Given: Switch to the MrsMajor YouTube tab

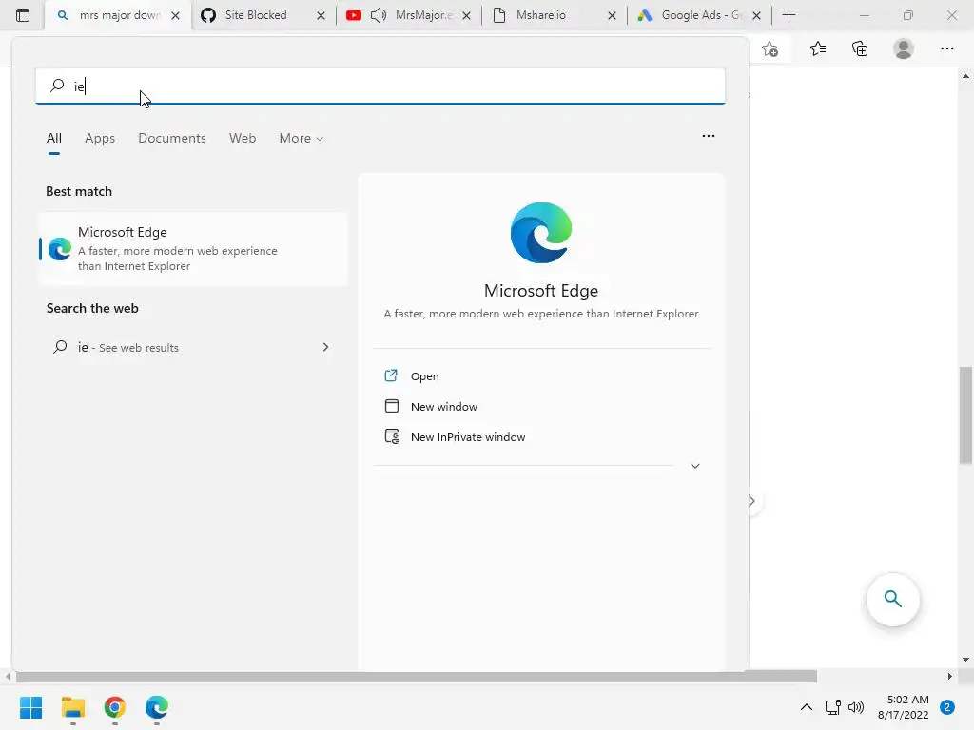Looking at the screenshot, I should click(x=409, y=15).
